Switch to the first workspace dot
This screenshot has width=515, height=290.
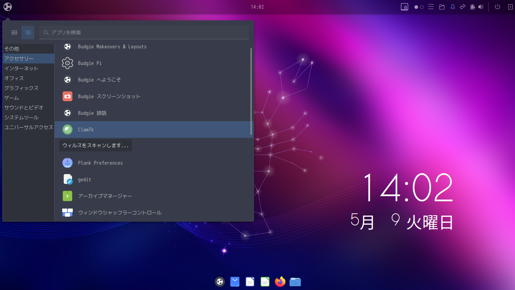(416, 7)
